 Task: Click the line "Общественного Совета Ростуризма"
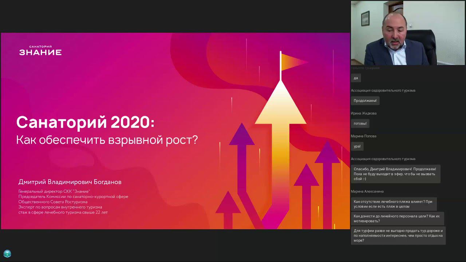click(x=53, y=202)
